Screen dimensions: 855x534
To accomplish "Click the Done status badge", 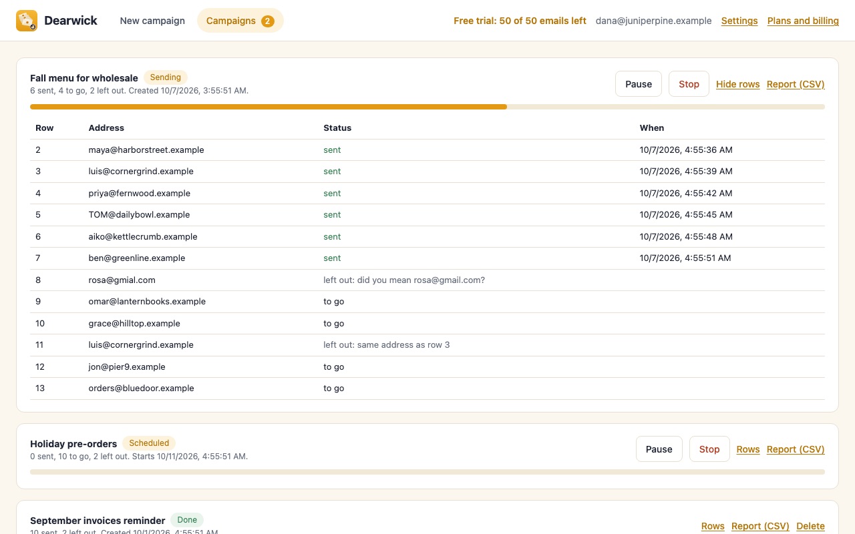I will (187, 520).
